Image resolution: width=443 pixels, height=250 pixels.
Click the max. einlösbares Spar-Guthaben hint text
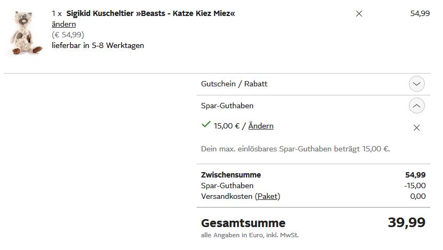click(295, 149)
